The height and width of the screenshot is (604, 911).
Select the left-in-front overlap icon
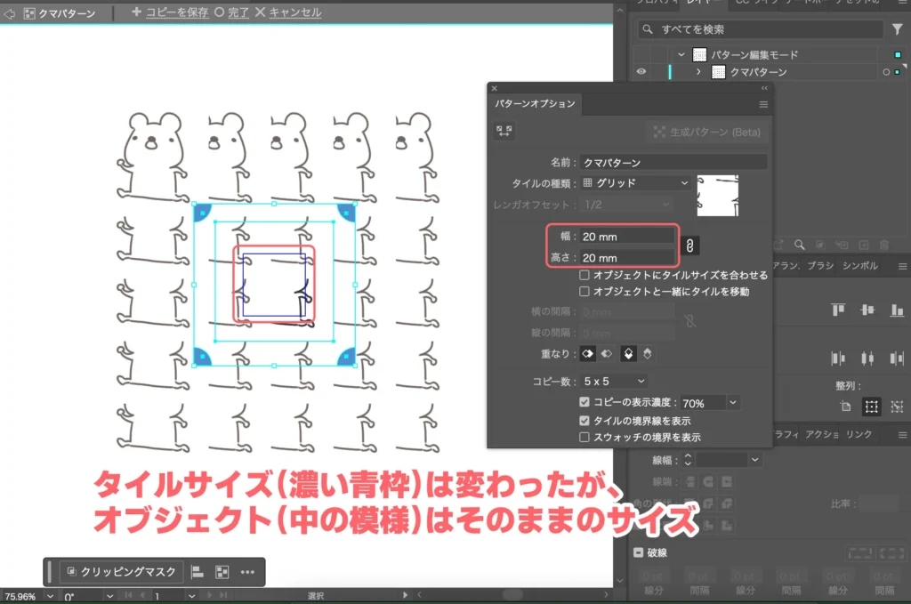[588, 353]
